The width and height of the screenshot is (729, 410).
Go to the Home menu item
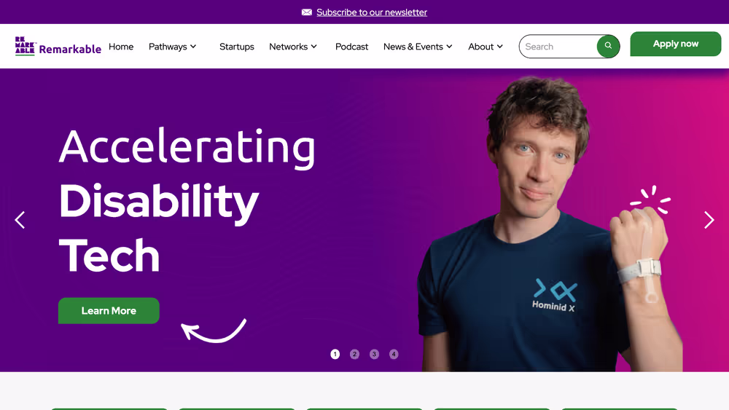(121, 47)
